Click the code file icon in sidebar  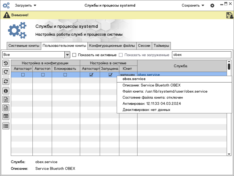coord(6,108)
